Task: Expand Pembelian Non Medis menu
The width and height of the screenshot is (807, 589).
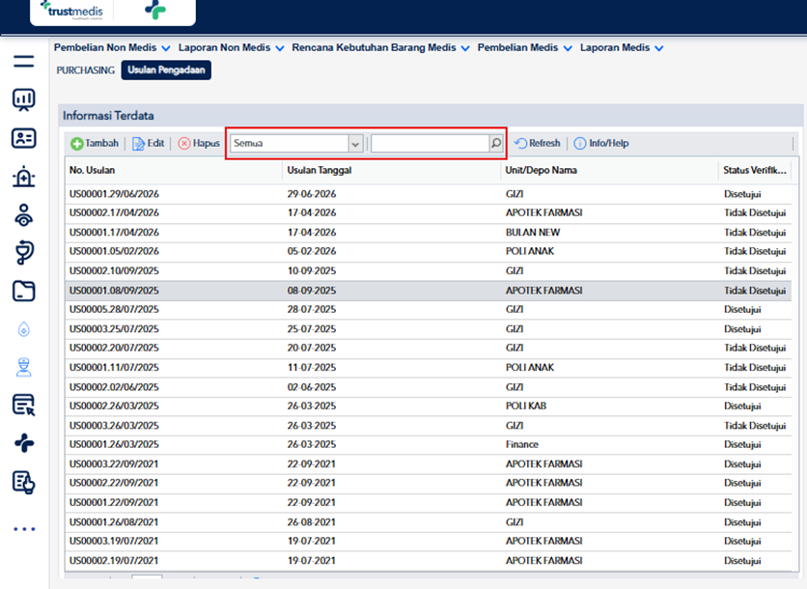Action: (112, 47)
